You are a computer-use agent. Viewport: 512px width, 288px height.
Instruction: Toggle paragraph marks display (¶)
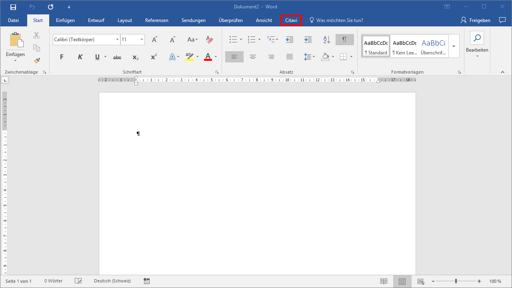[344, 39]
